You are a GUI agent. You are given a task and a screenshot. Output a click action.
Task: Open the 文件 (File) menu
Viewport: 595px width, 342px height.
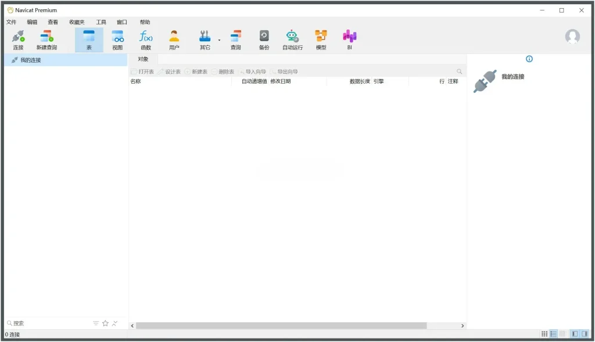[x=12, y=22]
